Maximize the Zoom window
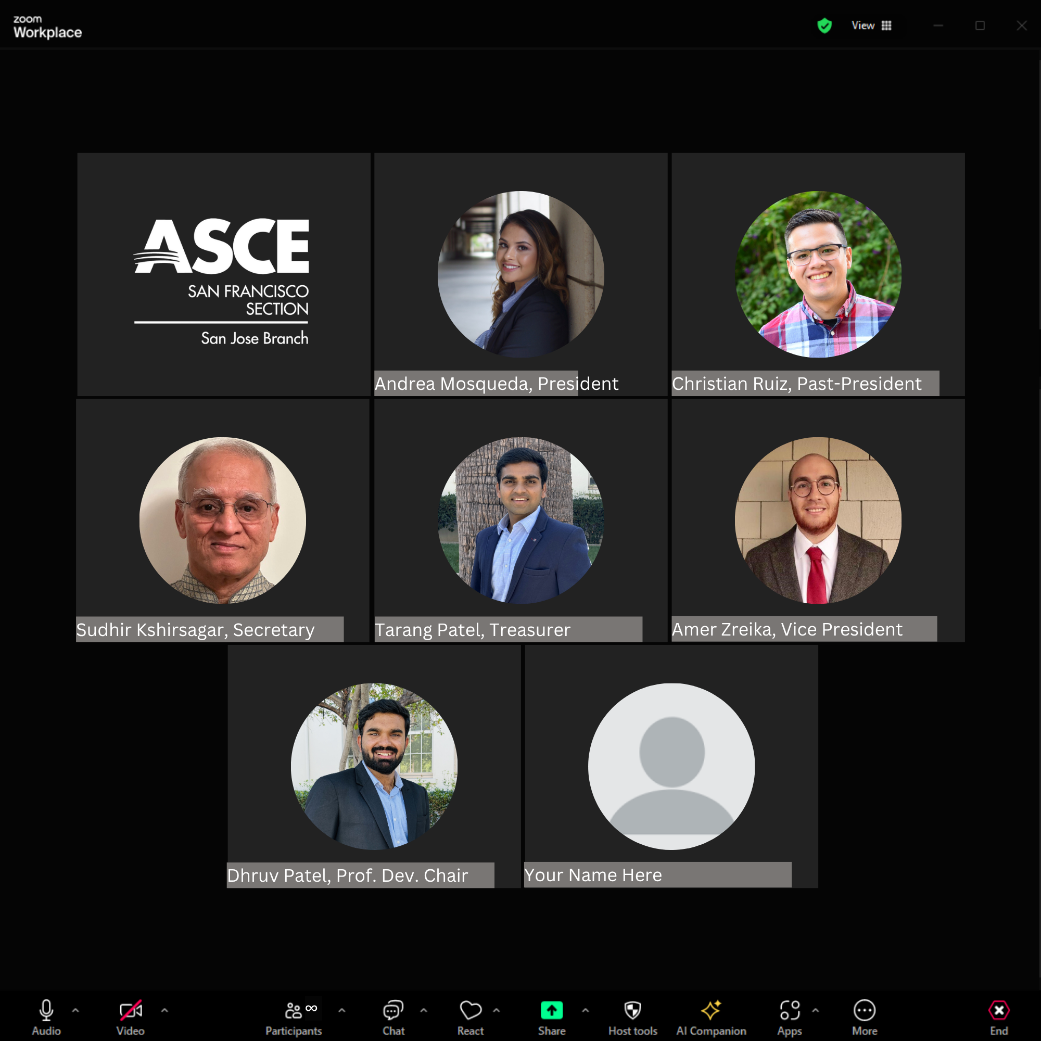 tap(980, 26)
